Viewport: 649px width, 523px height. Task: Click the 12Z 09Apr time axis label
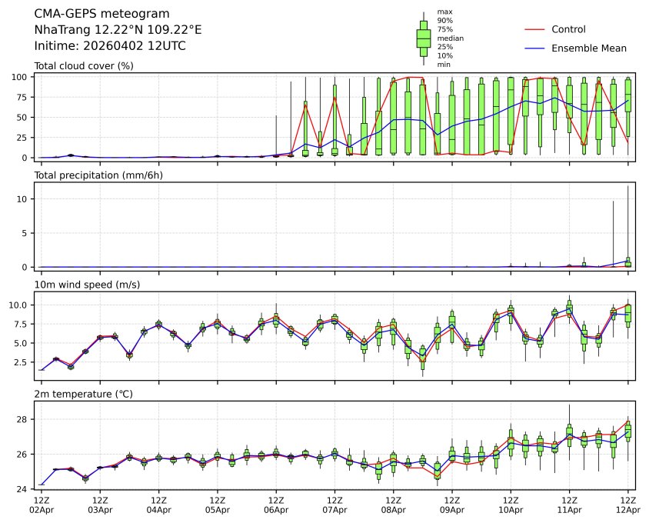452,505
